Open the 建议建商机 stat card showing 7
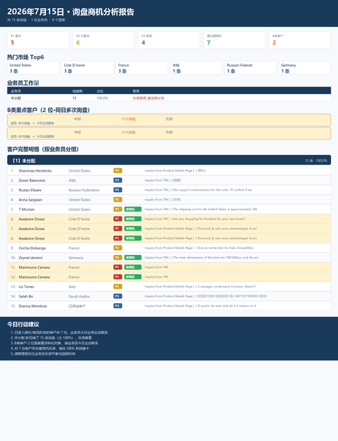Viewport: 338px width, 441px height. (235, 40)
